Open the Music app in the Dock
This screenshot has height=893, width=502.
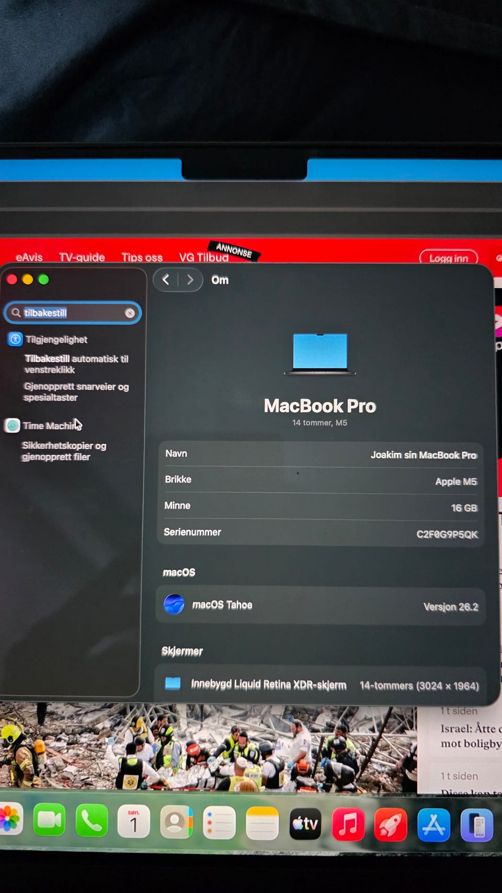coord(348,824)
